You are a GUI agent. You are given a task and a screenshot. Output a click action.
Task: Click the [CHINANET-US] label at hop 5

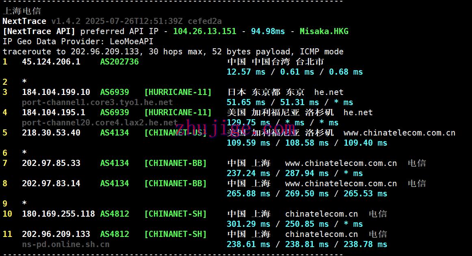[175, 133]
